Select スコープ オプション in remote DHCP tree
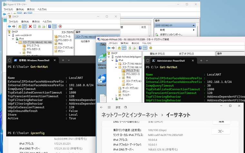Image resolution: width=245 pixels, height=153 pixels. tap(133, 81)
